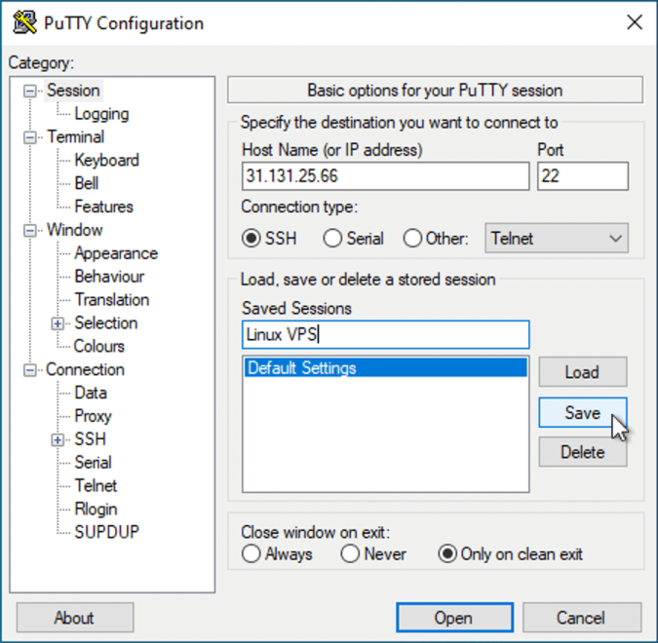Open the Telnet protocol dropdown
658x643 pixels.
click(557, 238)
